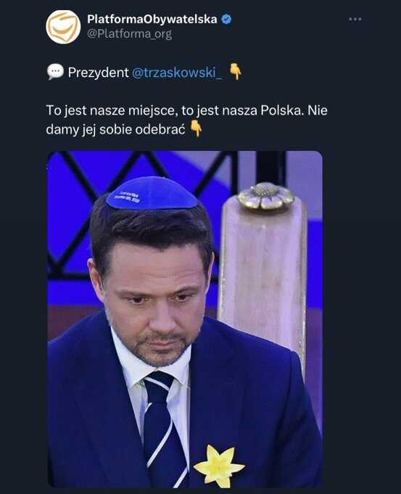This screenshot has height=494, width=401.
Task: Follow the @trzaskowski_ mention link
Action: point(177,73)
